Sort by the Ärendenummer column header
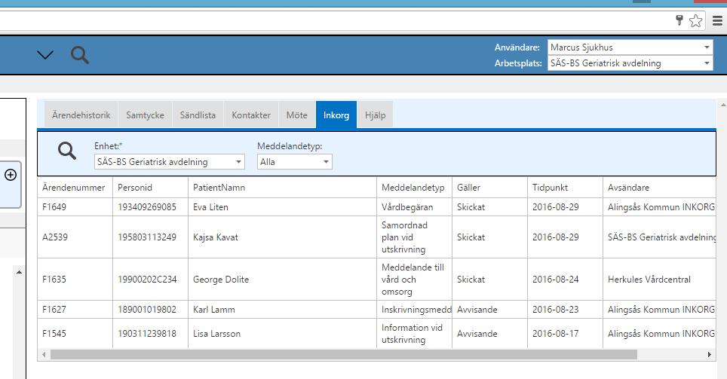Viewport: 727px width, 379px height. pos(74,188)
